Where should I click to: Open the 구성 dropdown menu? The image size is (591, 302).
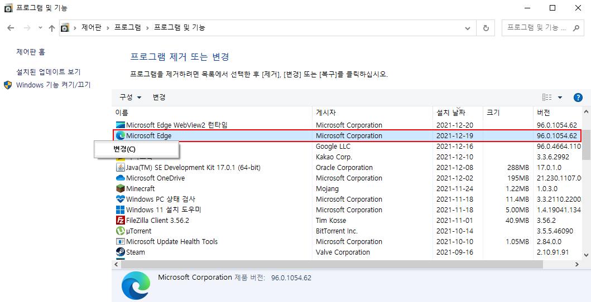coord(131,98)
